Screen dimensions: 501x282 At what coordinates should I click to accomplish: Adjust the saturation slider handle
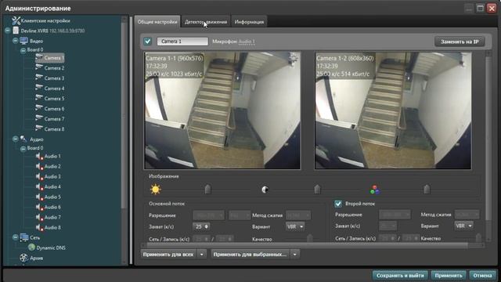point(427,190)
